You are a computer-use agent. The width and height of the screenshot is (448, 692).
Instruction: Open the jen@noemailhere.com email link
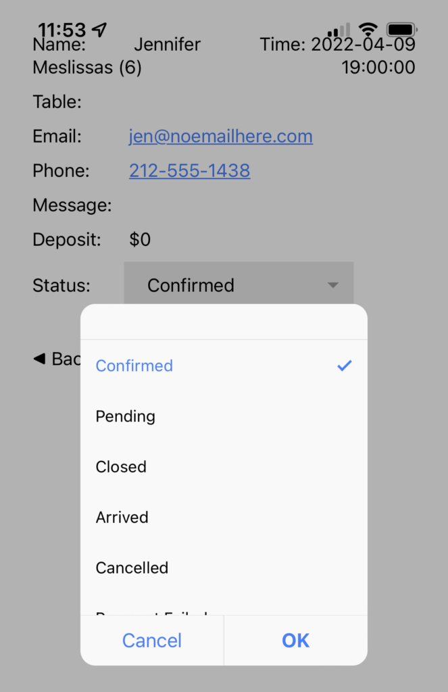(221, 136)
